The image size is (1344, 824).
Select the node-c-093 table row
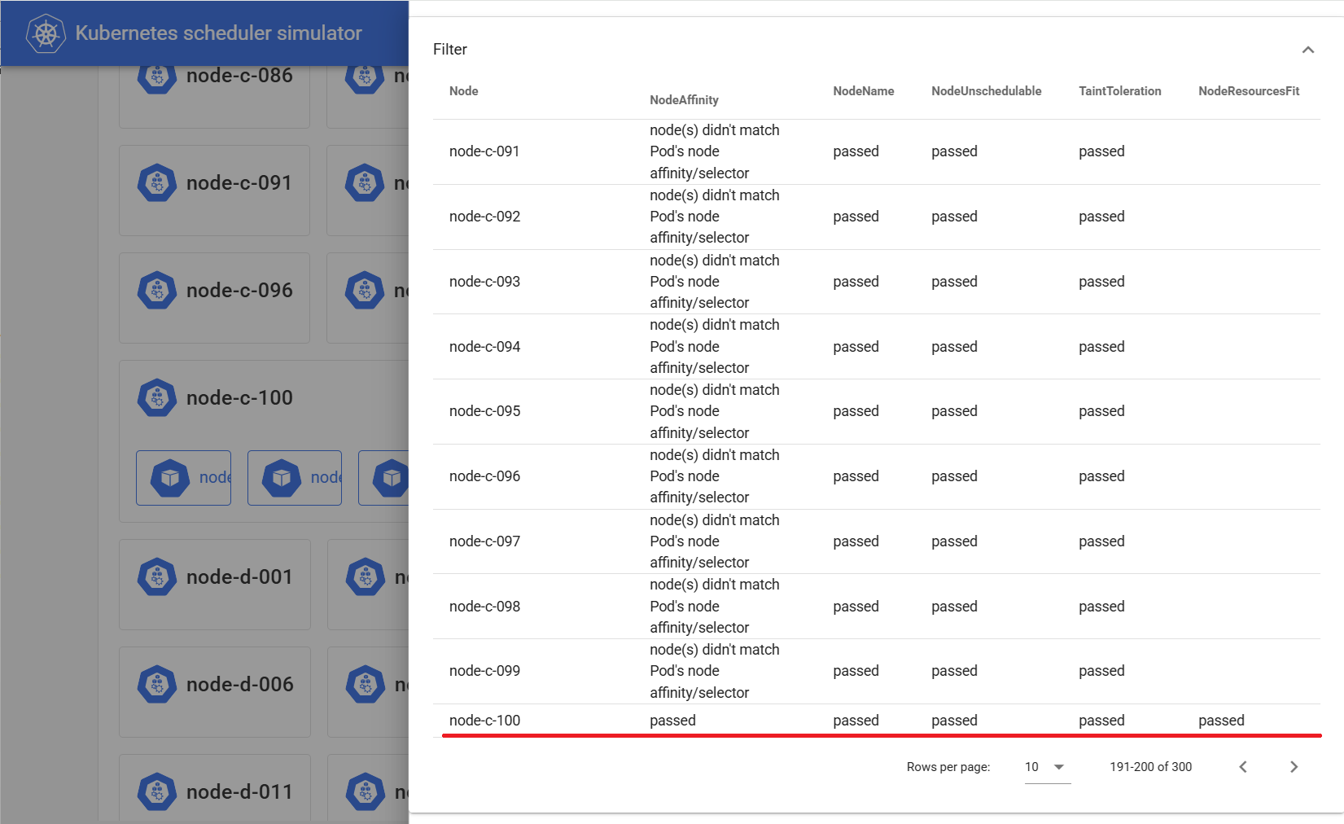pos(877,282)
